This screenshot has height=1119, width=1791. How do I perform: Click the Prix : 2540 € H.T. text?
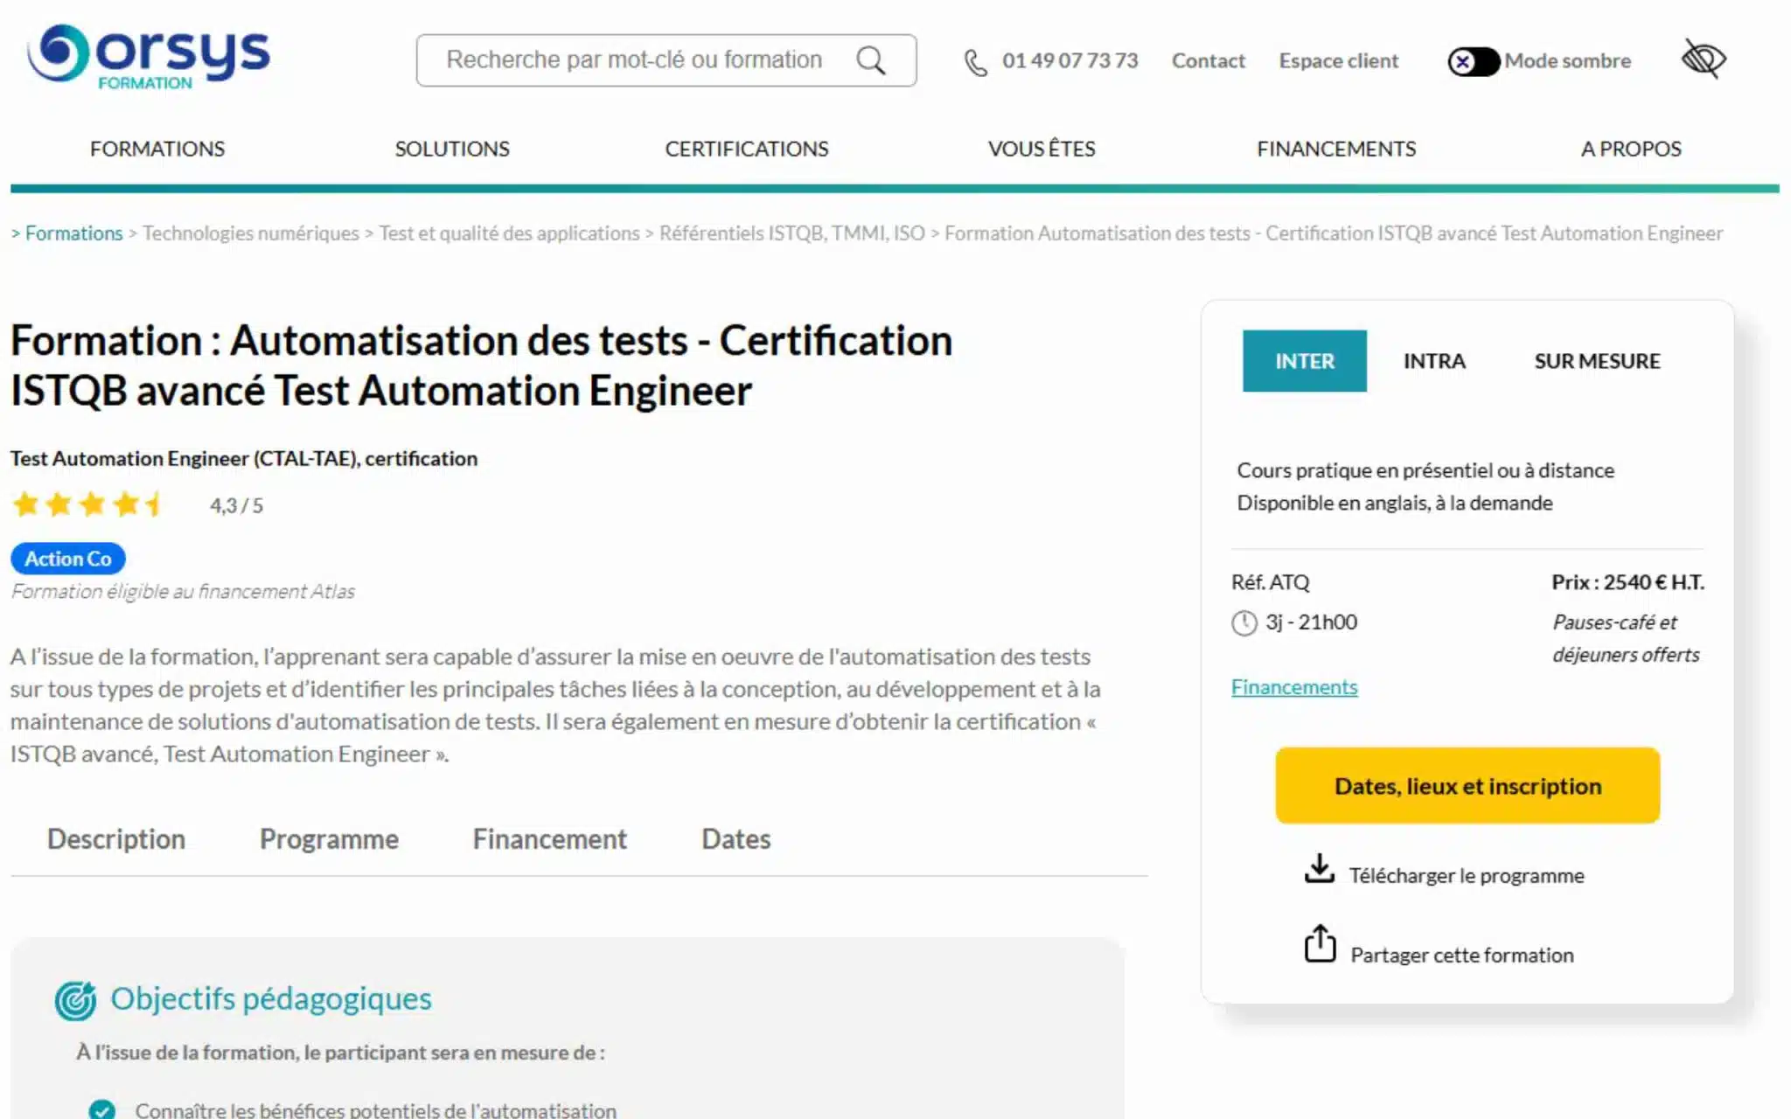point(1627,582)
